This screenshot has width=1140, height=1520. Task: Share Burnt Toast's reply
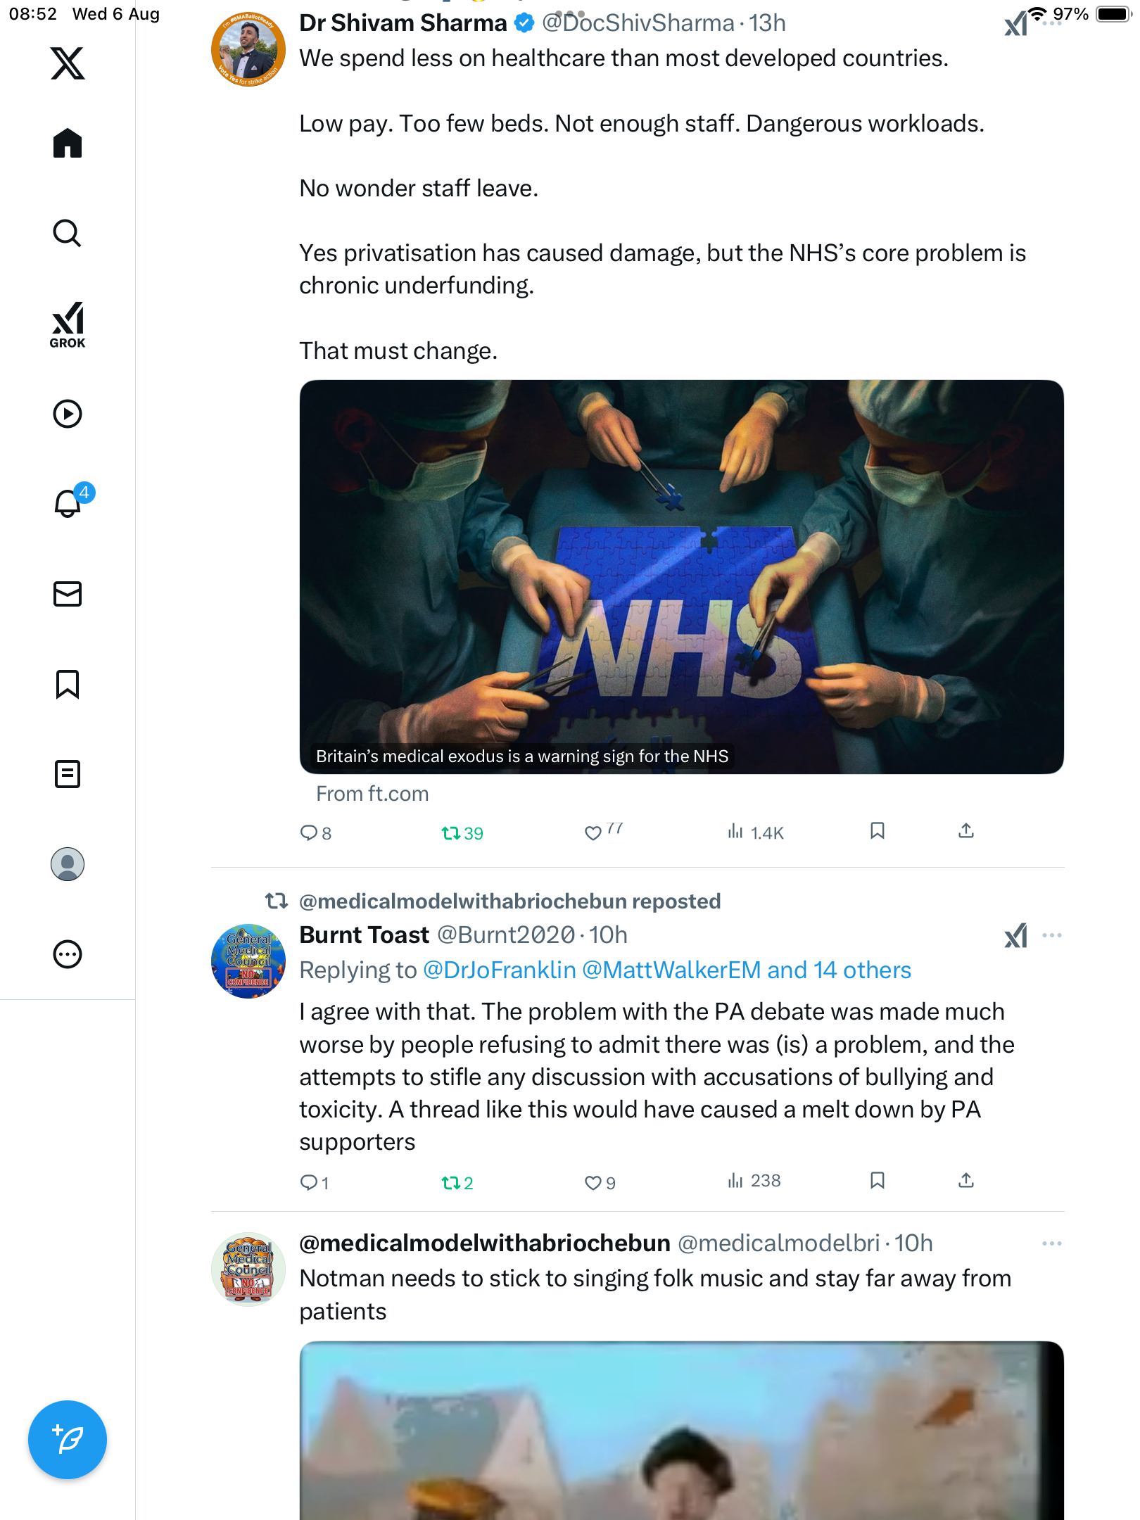coord(966,1180)
